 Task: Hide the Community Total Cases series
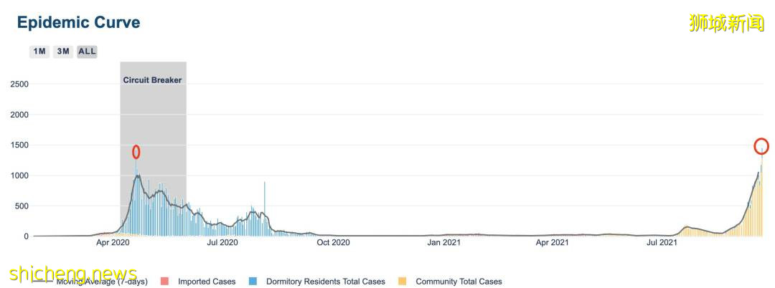459,282
